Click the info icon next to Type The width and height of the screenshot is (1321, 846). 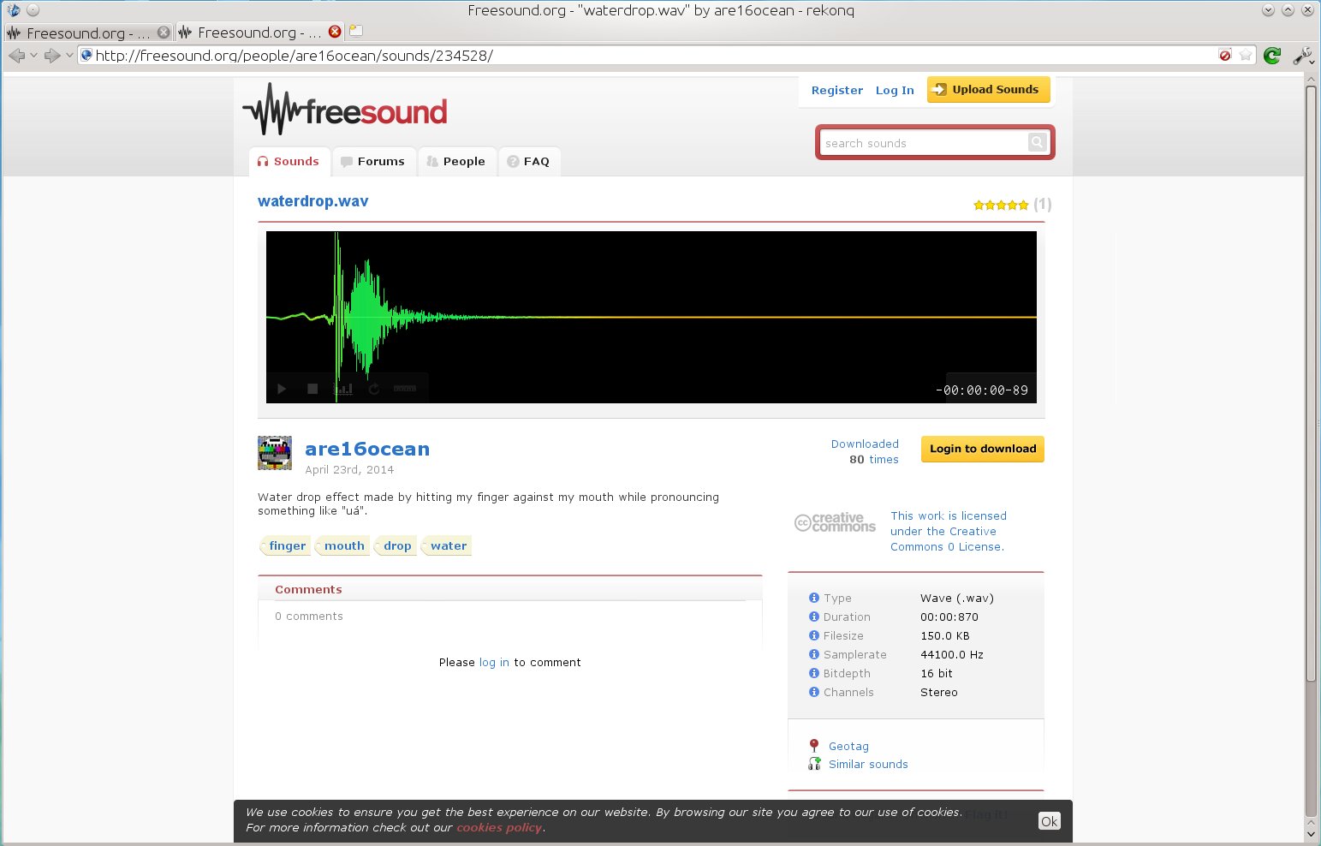tap(813, 598)
